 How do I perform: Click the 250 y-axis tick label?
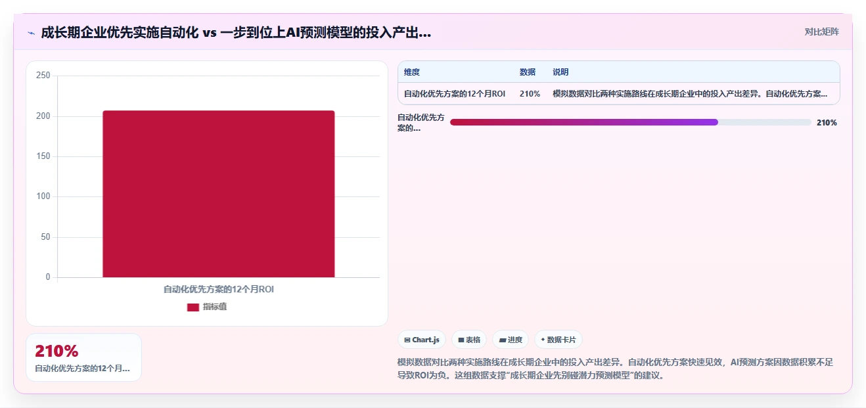click(43, 76)
